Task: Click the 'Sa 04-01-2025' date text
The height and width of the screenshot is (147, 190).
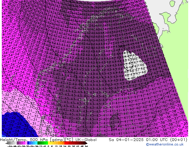Action: [126, 140]
